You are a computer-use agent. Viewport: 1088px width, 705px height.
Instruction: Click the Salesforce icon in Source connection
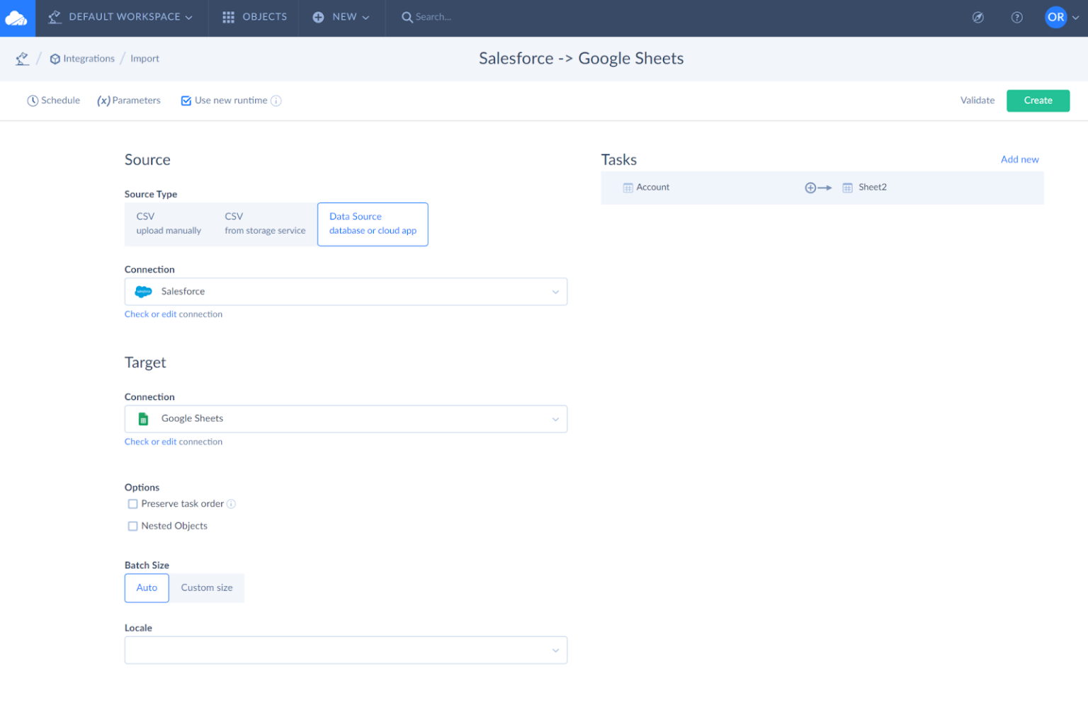[143, 291]
